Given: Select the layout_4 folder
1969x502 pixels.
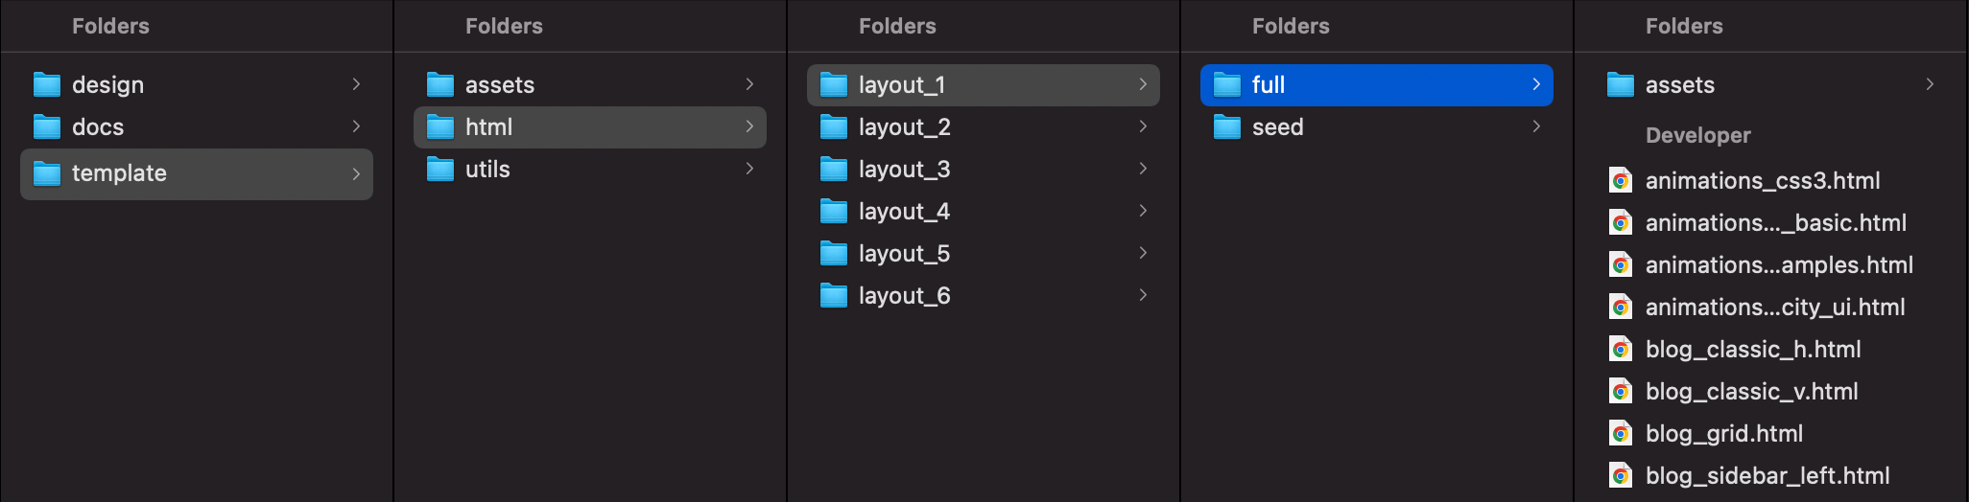Looking at the screenshot, I should pyautogui.click(x=904, y=212).
